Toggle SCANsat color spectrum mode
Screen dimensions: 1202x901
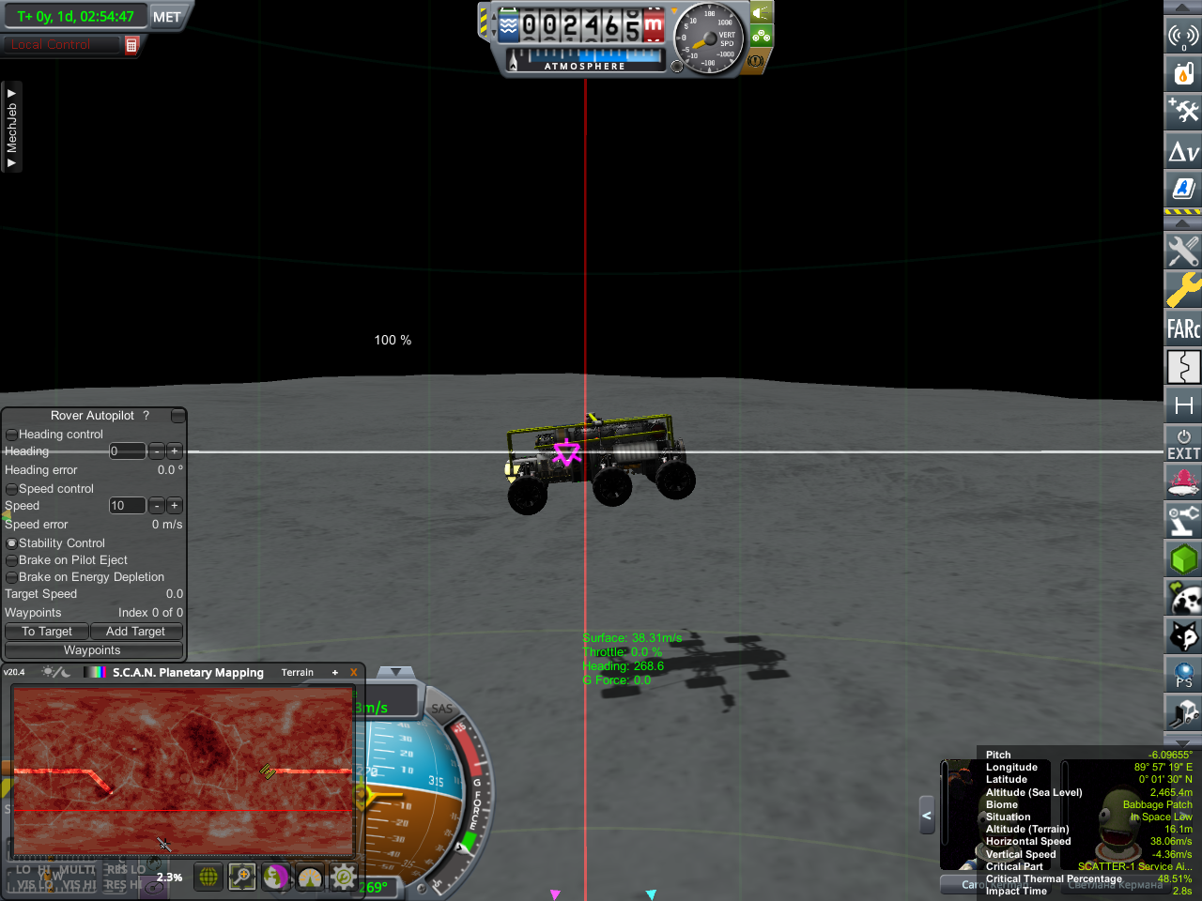[x=95, y=672]
